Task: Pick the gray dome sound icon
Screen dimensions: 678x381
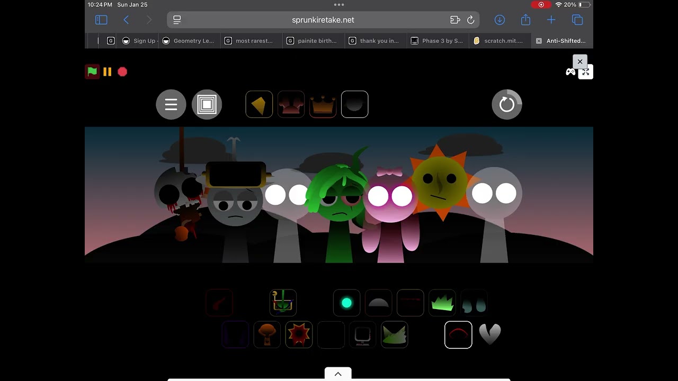Action: pos(378,303)
